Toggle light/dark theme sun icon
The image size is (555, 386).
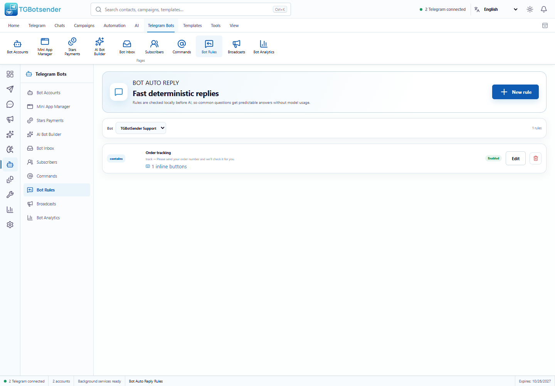530,9
